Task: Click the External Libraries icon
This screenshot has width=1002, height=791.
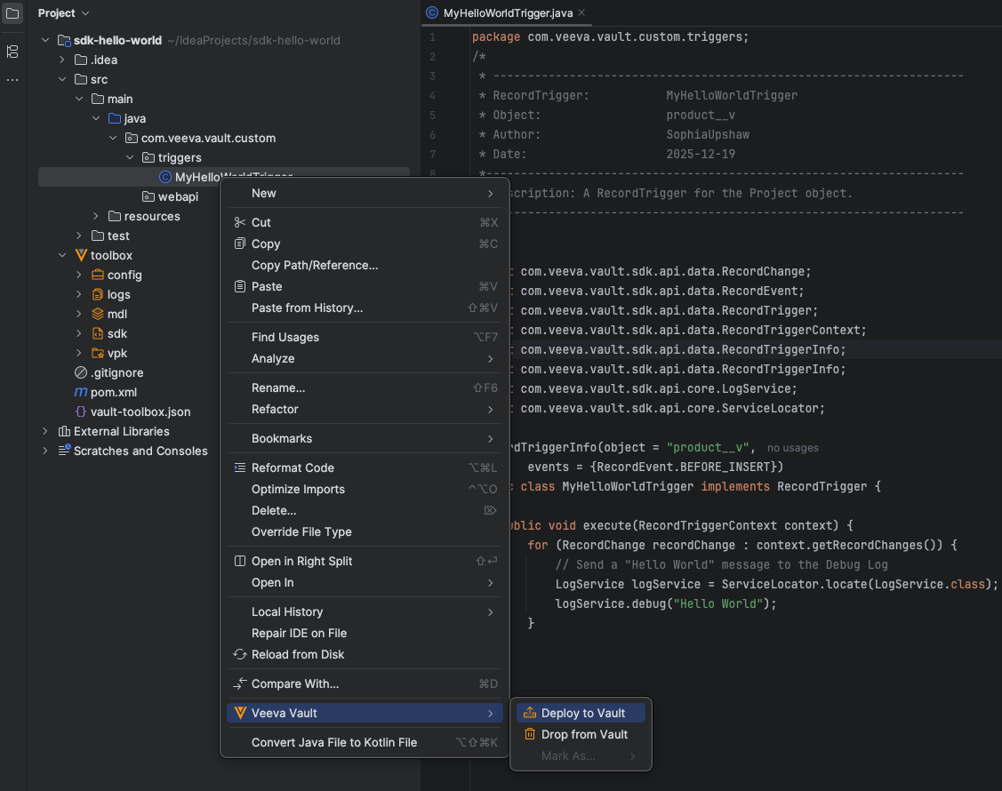Action: [64, 431]
